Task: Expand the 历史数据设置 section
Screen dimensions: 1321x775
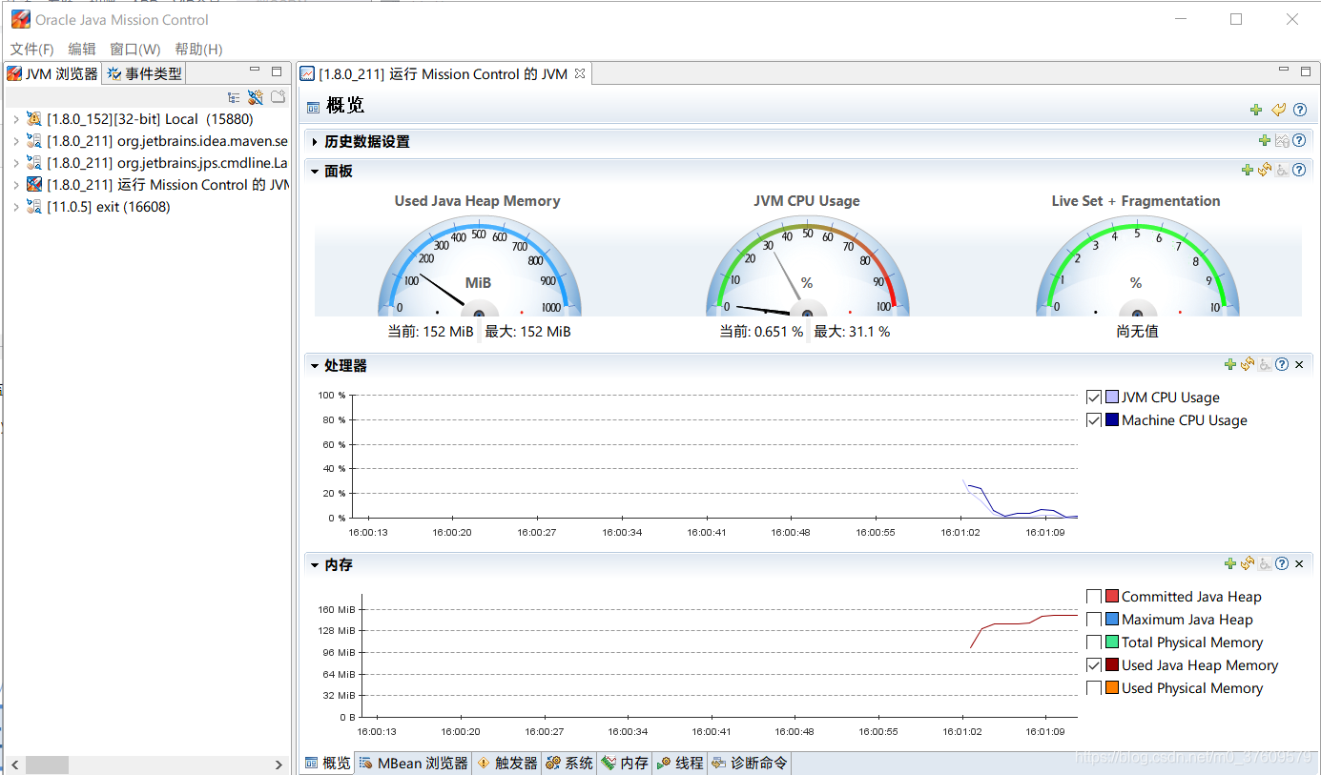Action: [315, 141]
